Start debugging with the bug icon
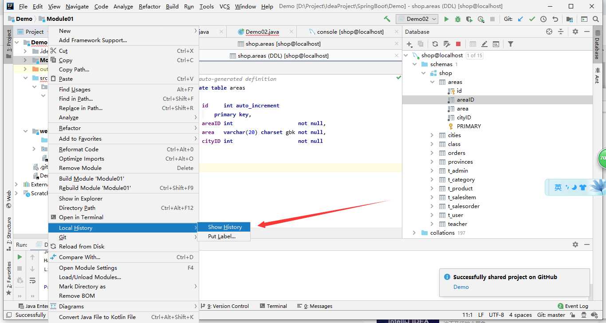Viewport: 606px width, 323px height. click(458, 19)
